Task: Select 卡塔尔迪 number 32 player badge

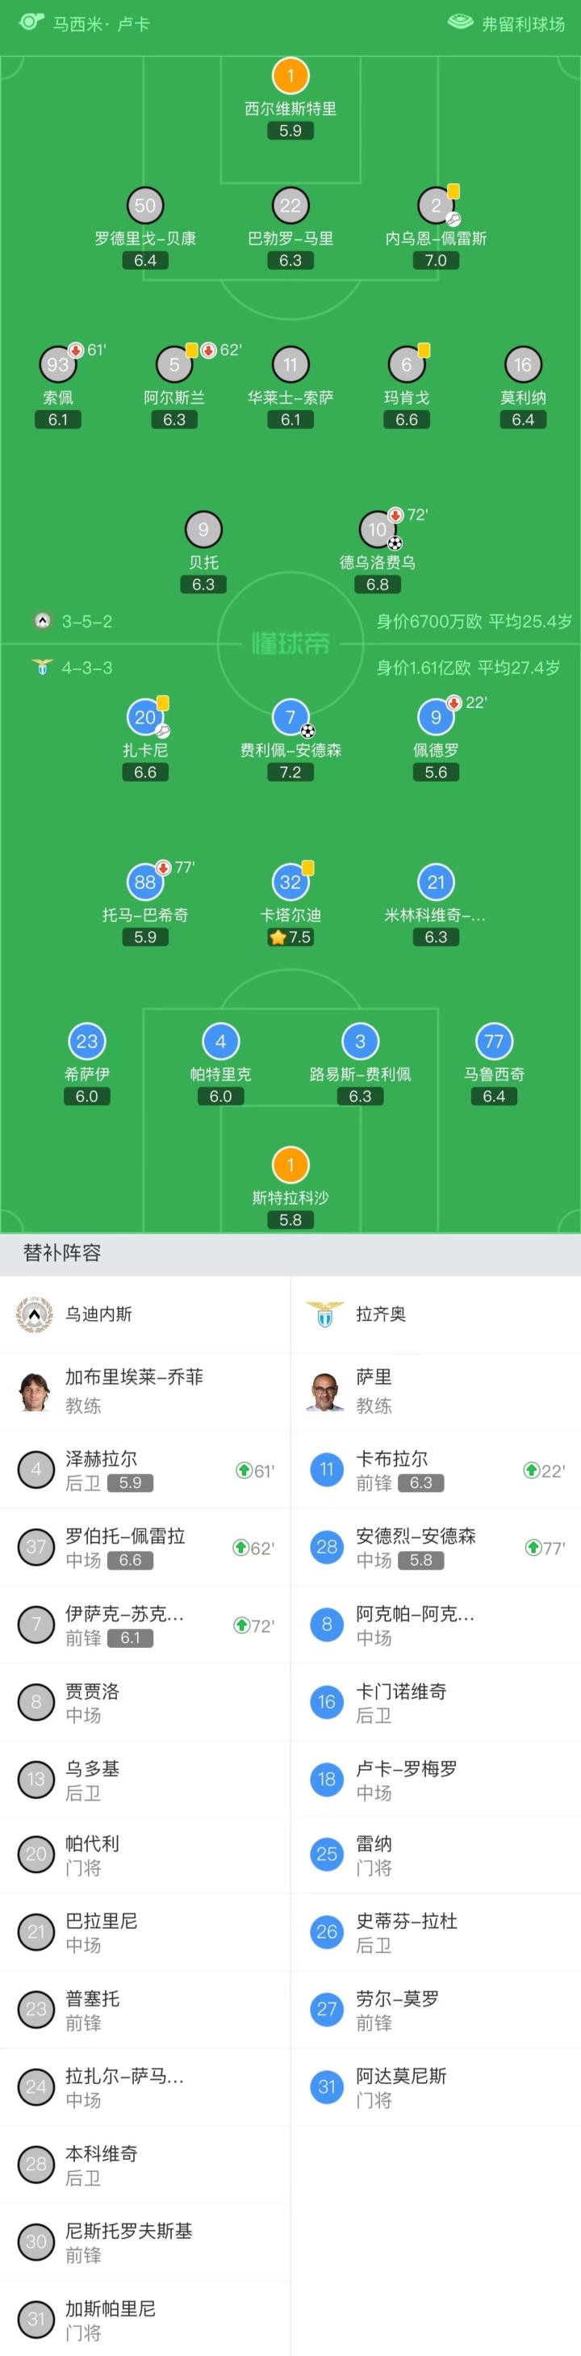Action: 290,882
